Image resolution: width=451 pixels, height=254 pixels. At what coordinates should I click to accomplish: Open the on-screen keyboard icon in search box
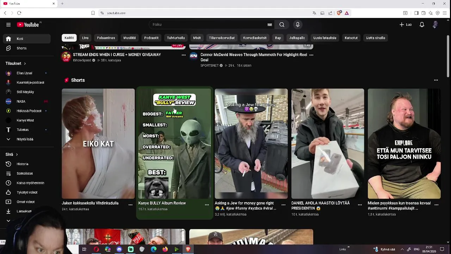click(270, 25)
